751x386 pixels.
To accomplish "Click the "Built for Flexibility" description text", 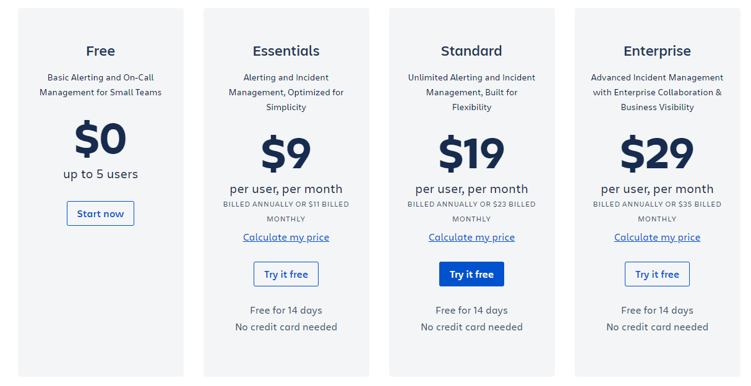I will [471, 100].
